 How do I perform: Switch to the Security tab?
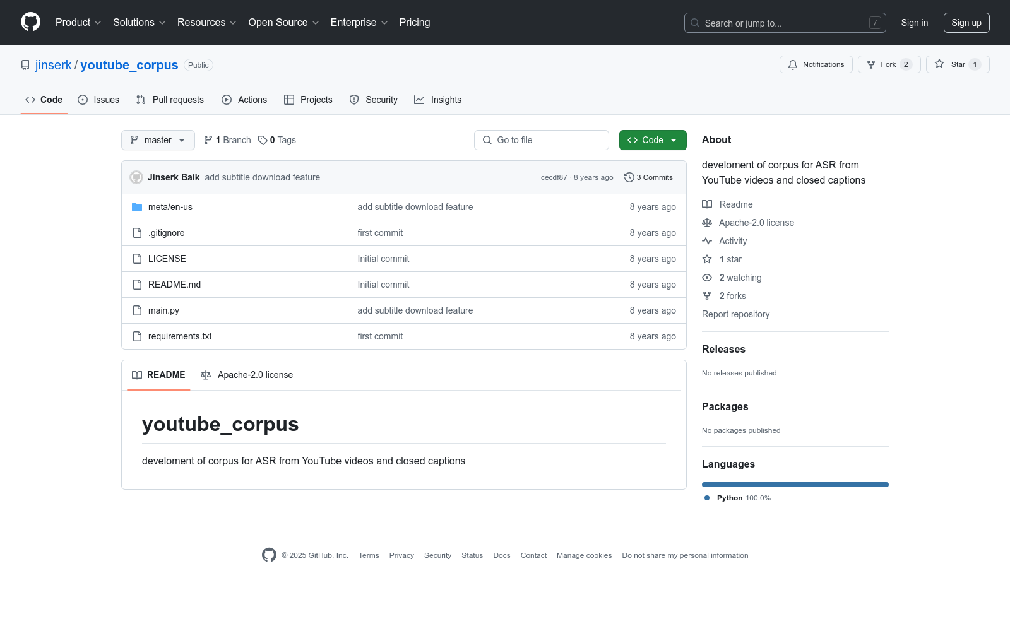(374, 100)
